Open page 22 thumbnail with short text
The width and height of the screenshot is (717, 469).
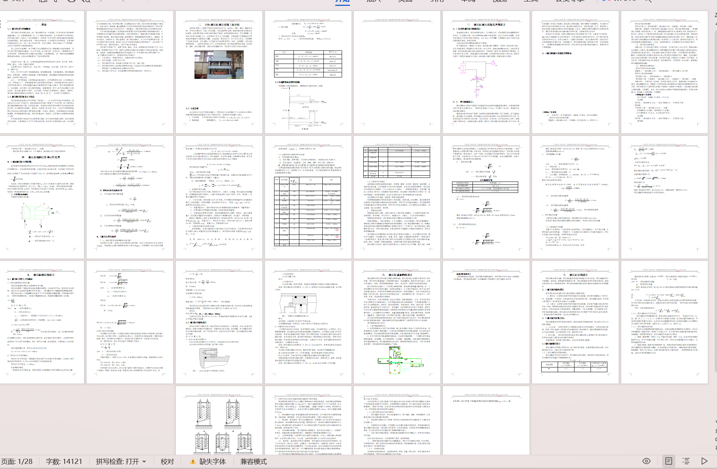tap(486, 322)
